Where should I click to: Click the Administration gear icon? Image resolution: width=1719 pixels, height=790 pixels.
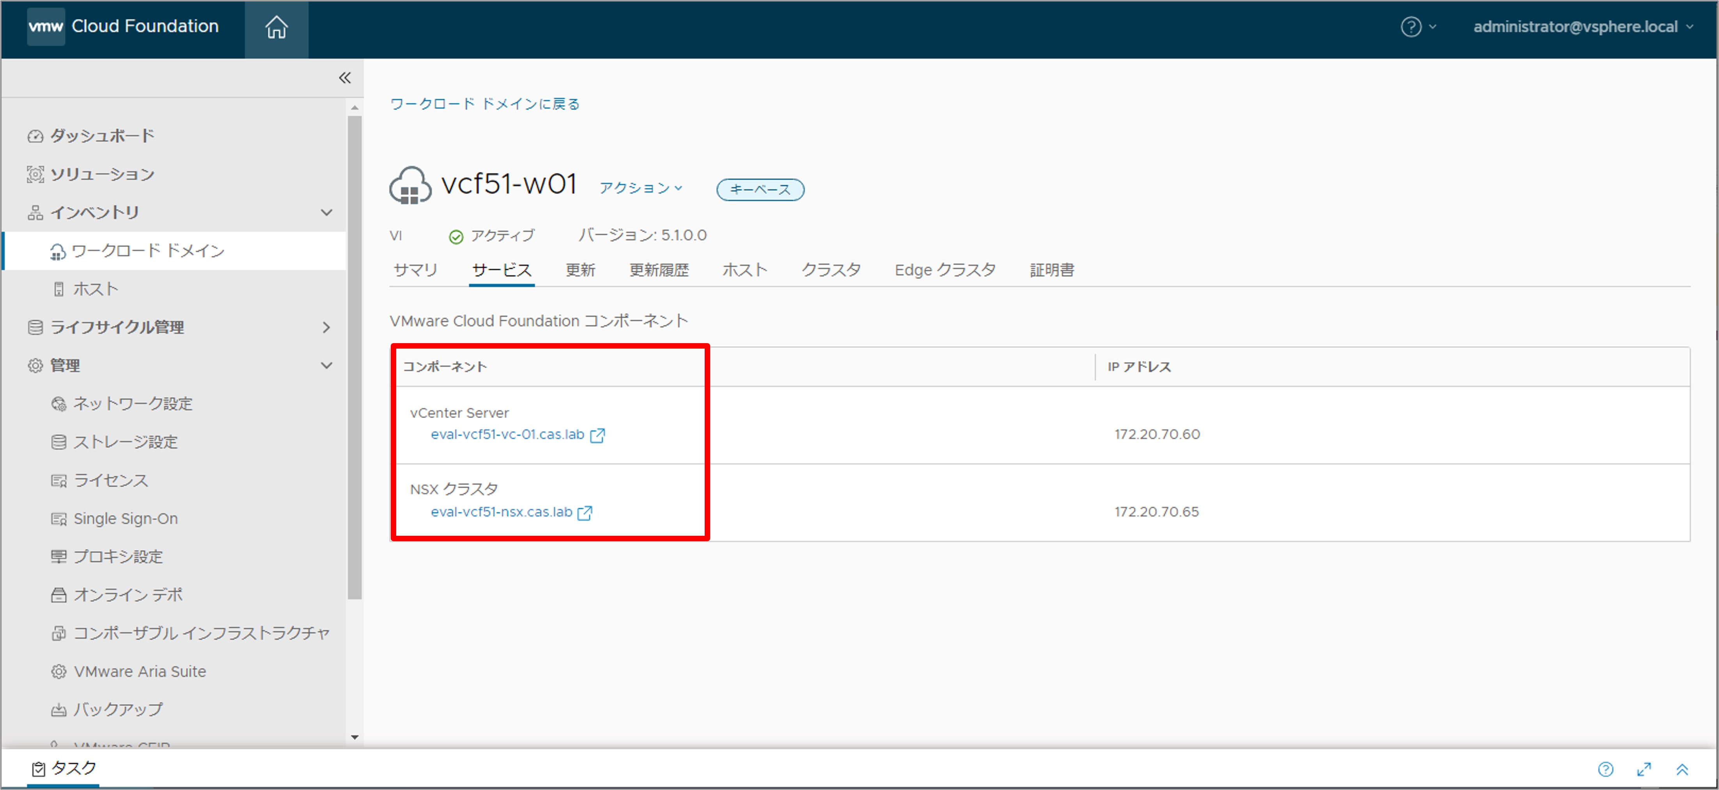point(35,366)
